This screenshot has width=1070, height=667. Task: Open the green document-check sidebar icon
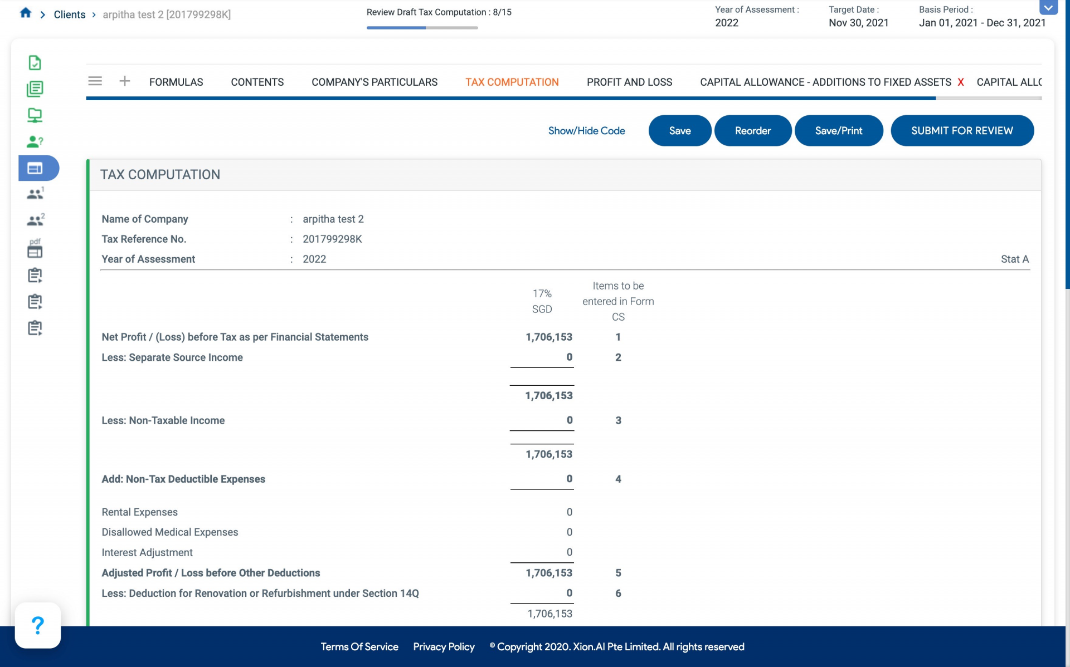click(35, 63)
